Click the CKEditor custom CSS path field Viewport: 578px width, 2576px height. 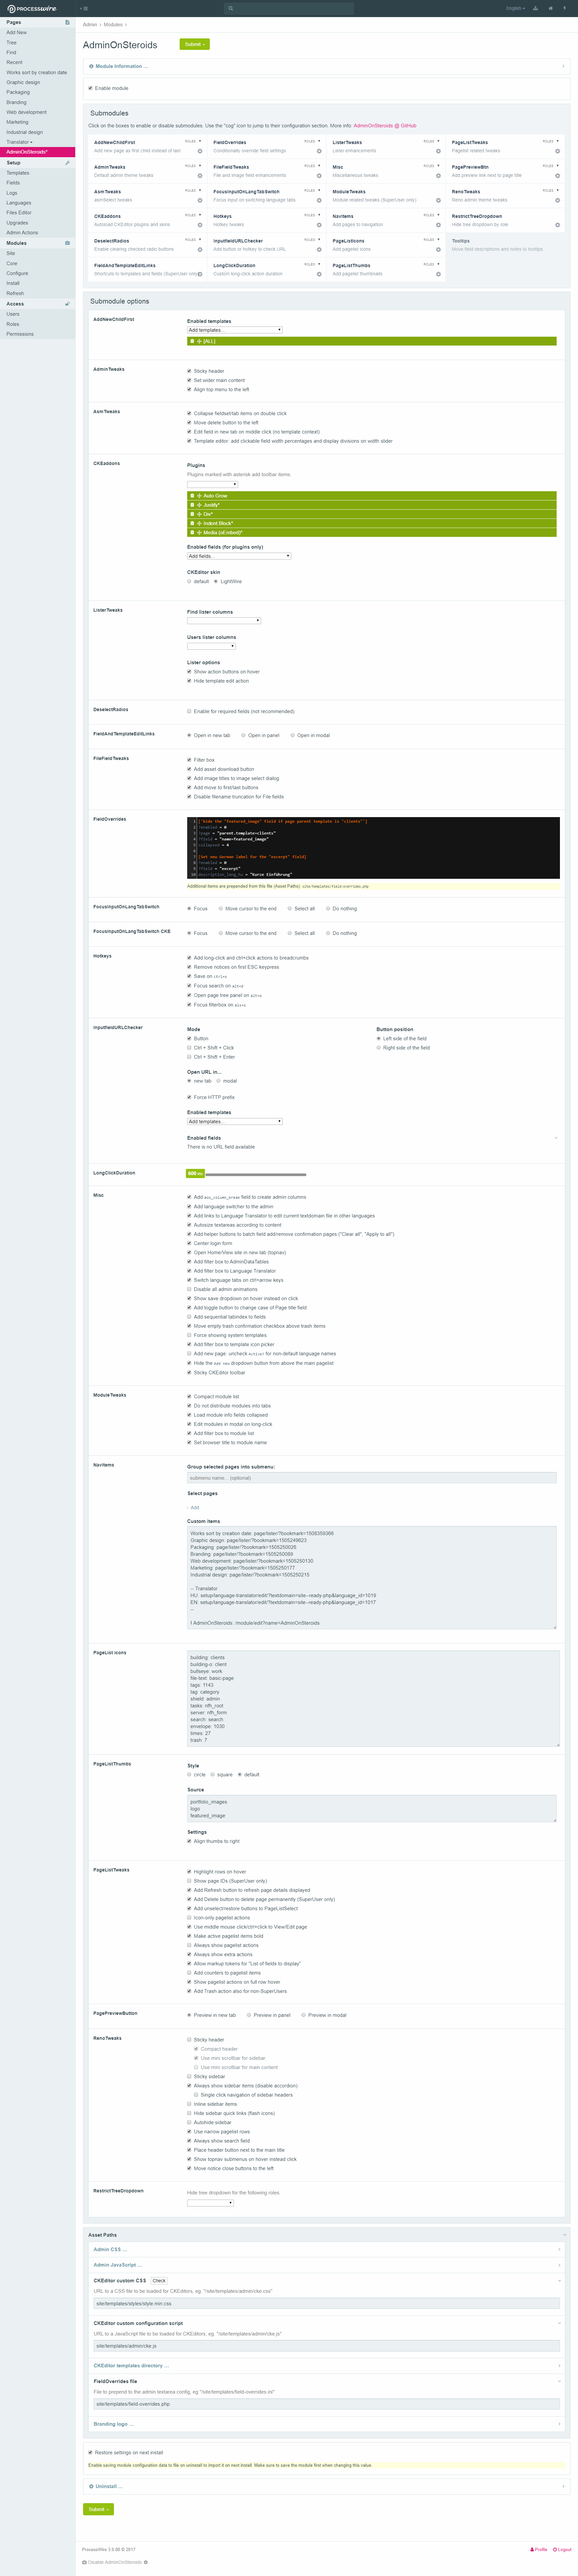click(x=327, y=2303)
